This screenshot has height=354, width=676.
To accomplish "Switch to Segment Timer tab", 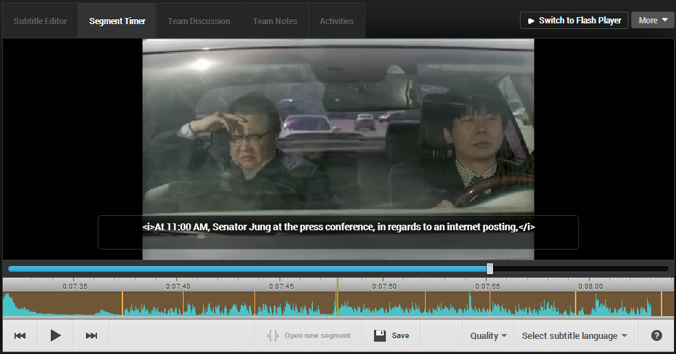I will pos(117,21).
